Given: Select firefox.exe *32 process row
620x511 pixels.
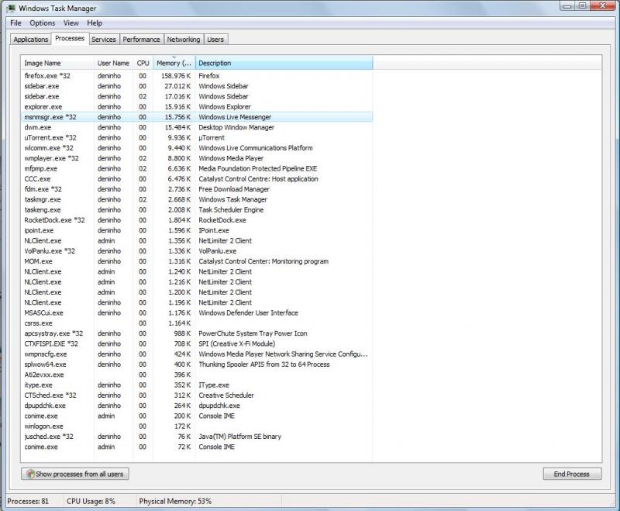Looking at the screenshot, I should click(x=197, y=75).
